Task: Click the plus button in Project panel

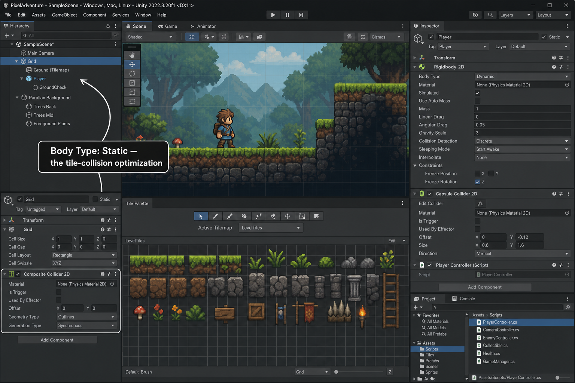Action: click(416, 307)
